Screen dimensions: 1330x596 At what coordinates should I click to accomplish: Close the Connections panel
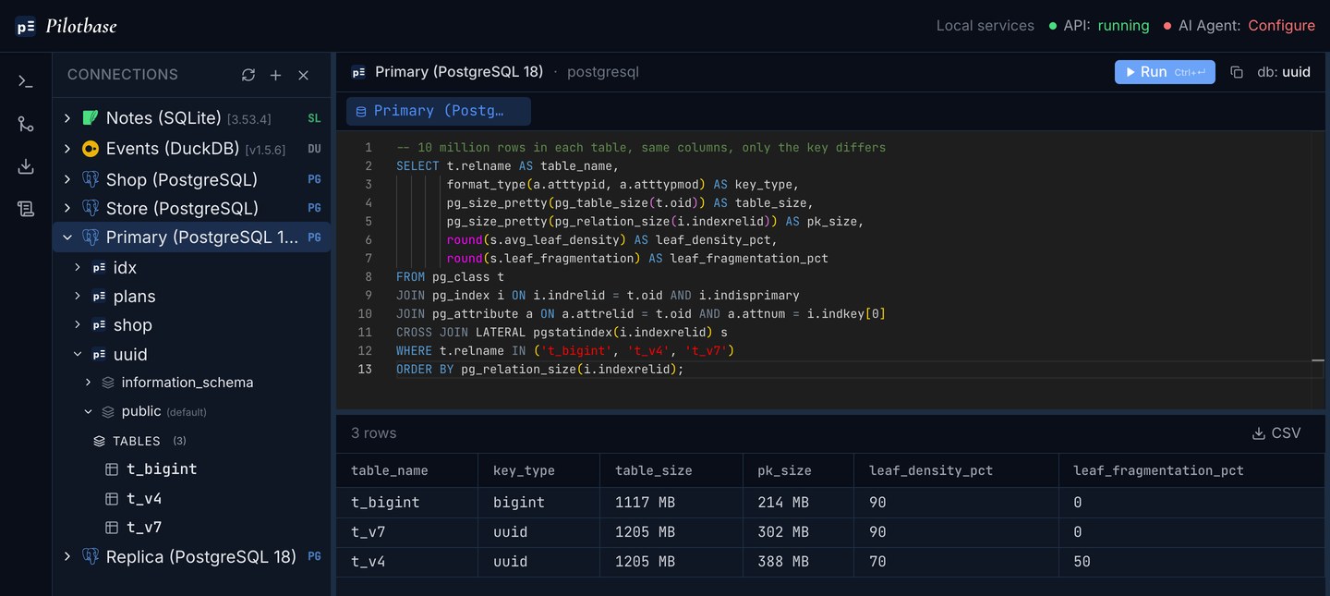[303, 75]
